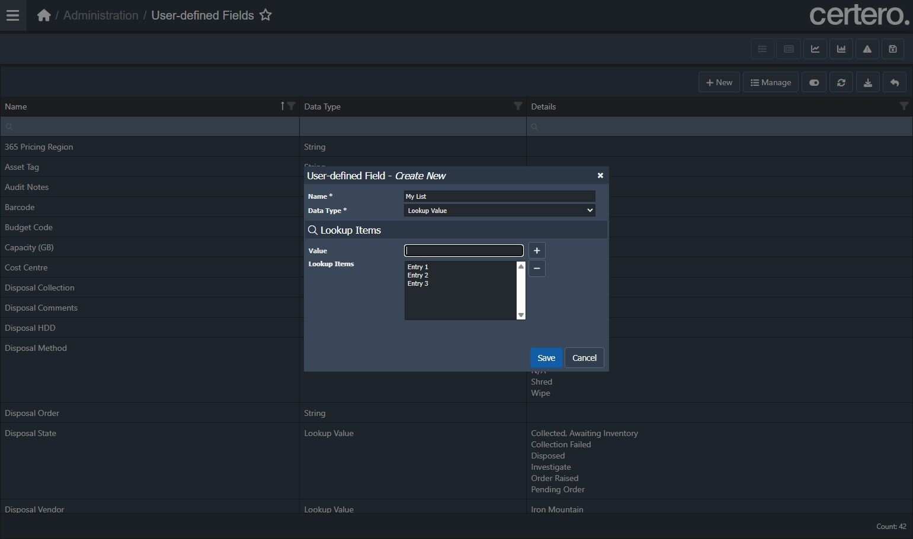Refresh the user-defined fields grid
This screenshot has height=539, width=913.
pos(841,83)
